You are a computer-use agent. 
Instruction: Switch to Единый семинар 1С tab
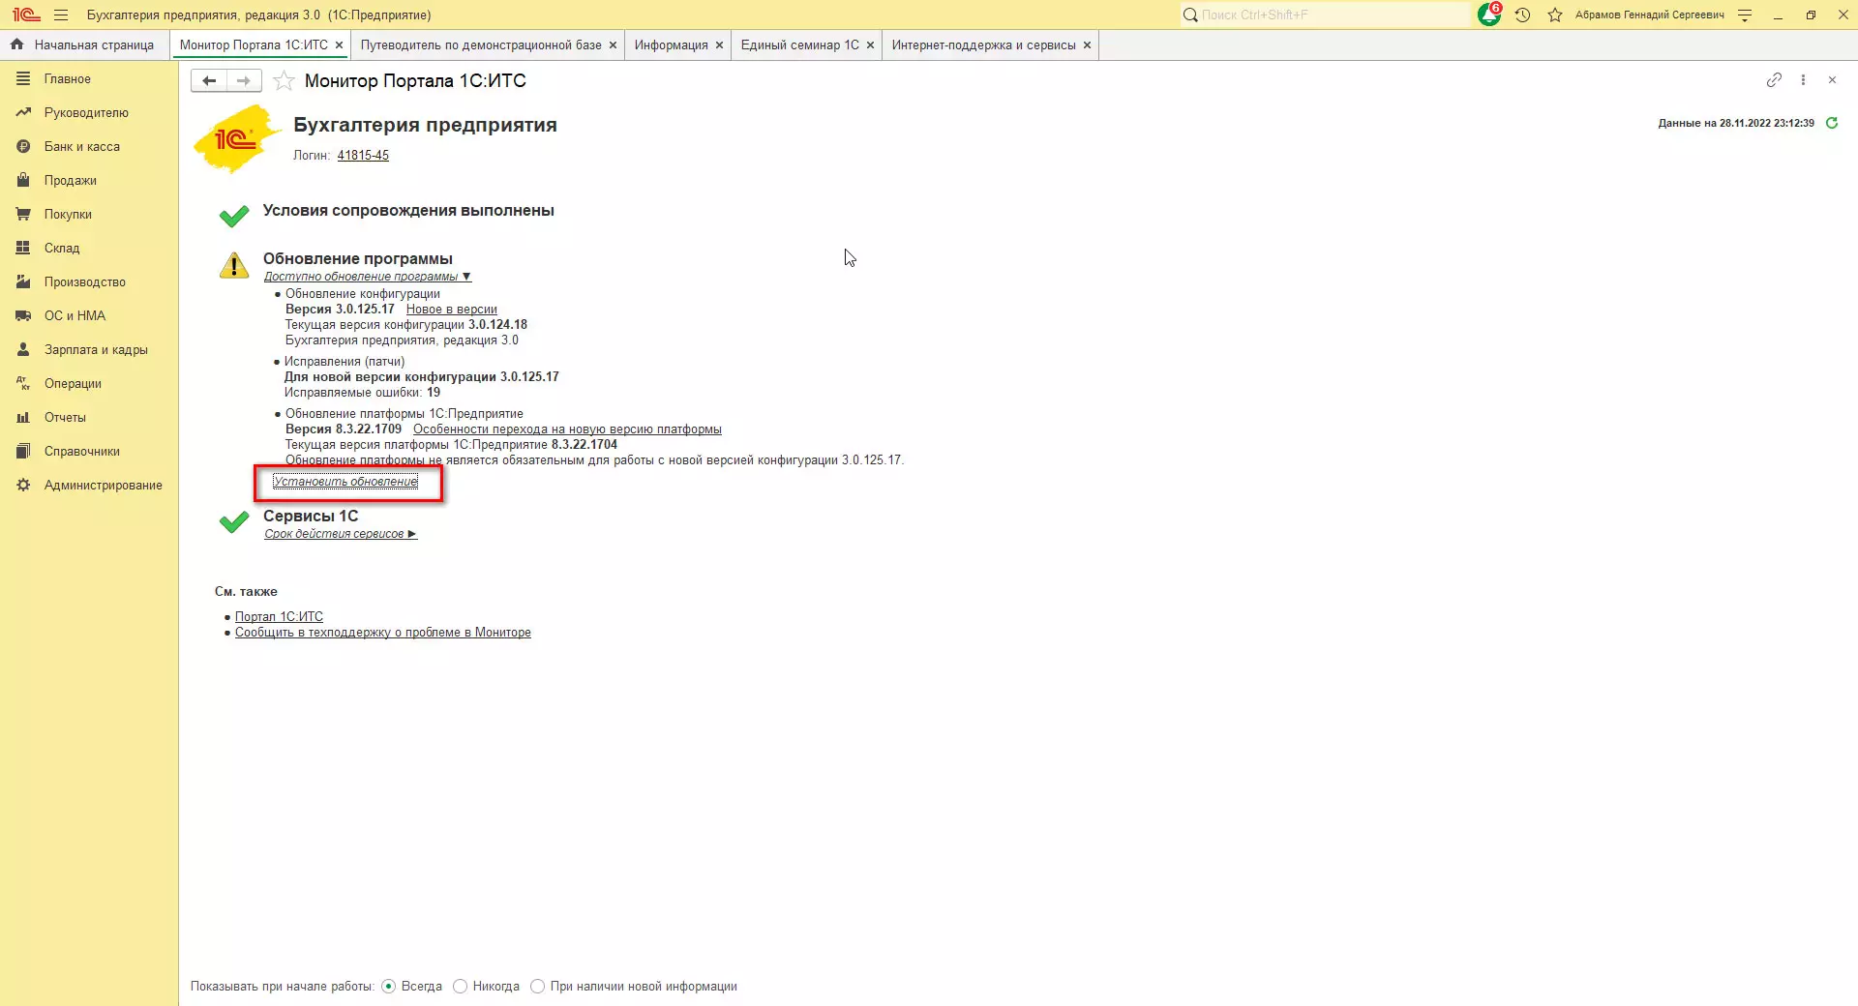coord(800,44)
